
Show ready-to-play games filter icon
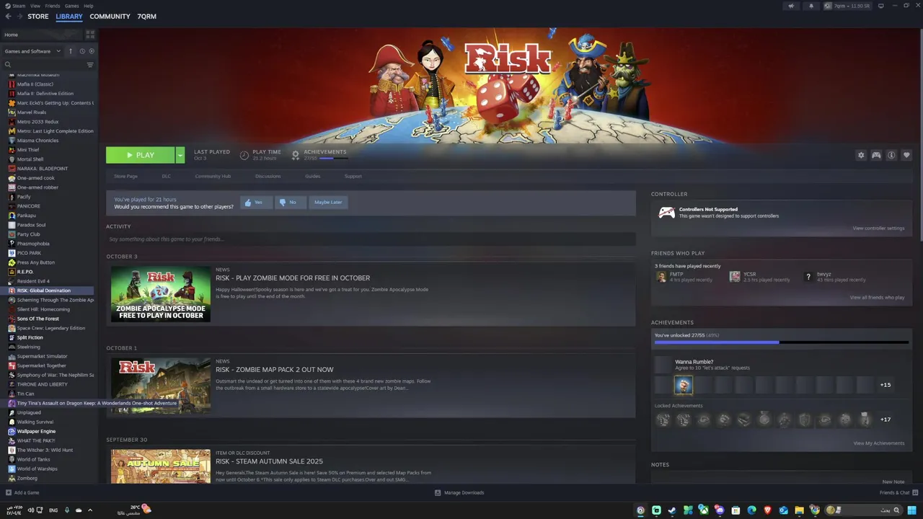(92, 51)
